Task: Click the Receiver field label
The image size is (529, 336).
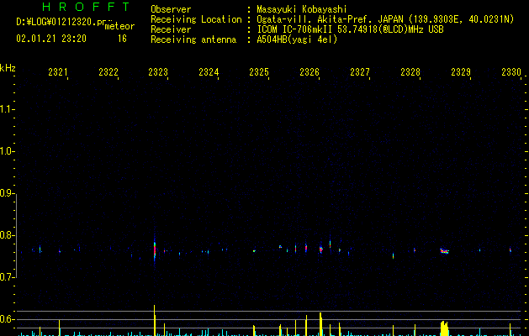Action: [x=171, y=29]
